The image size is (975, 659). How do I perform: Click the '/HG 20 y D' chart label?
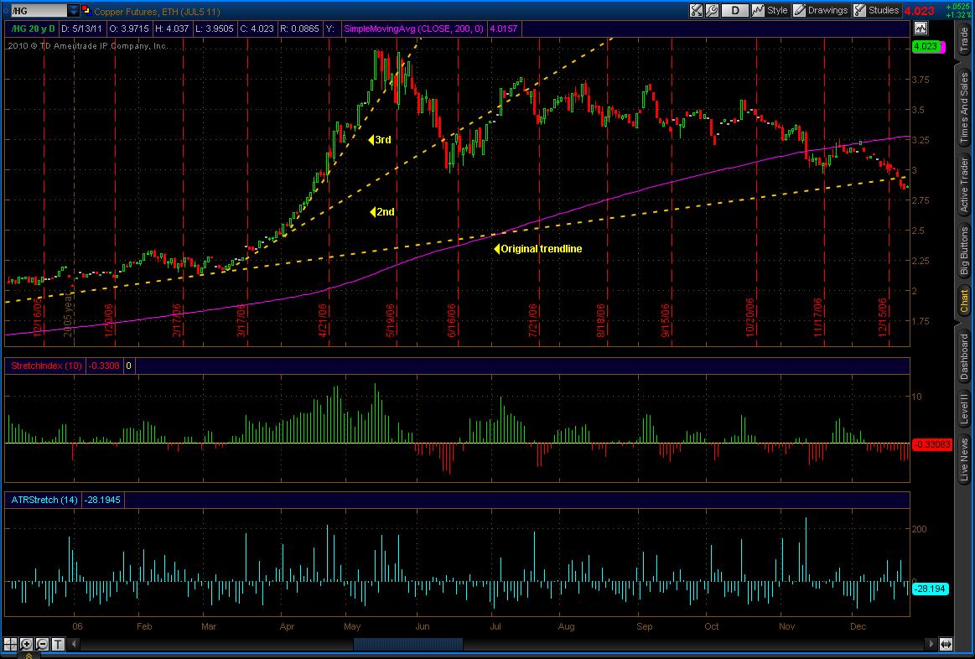[x=33, y=29]
